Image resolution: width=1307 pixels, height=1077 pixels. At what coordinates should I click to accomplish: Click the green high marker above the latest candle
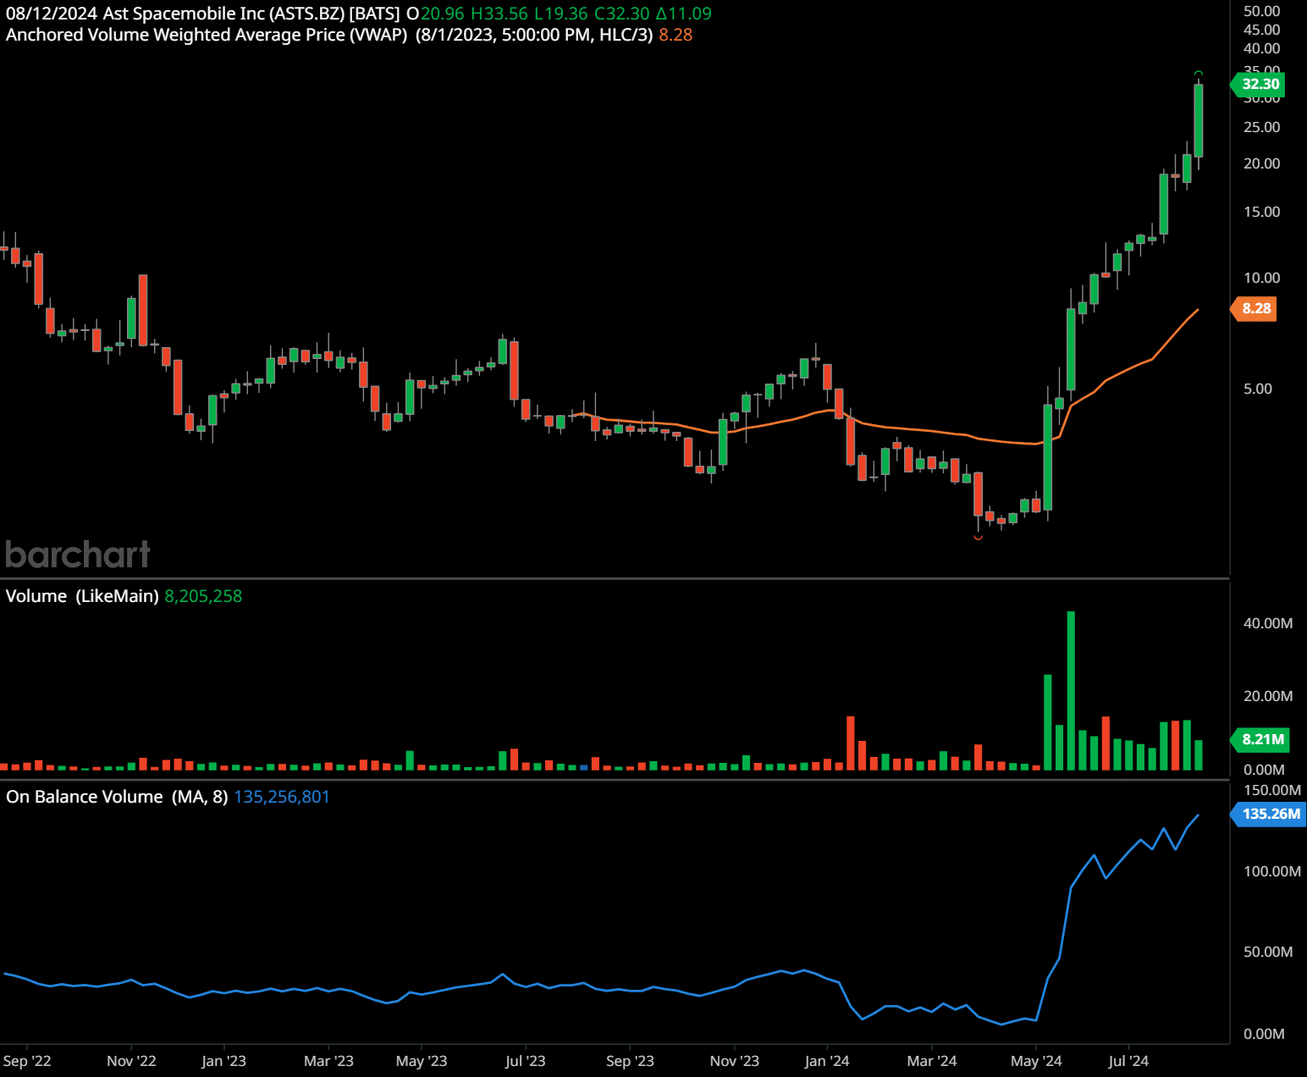1199,74
